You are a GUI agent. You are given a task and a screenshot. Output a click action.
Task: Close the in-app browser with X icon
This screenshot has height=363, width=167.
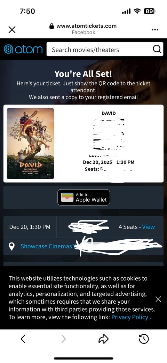12,30
